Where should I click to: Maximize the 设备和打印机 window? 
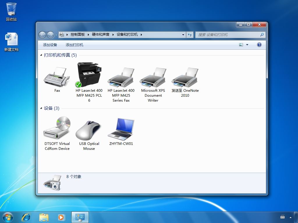[x=249, y=24]
